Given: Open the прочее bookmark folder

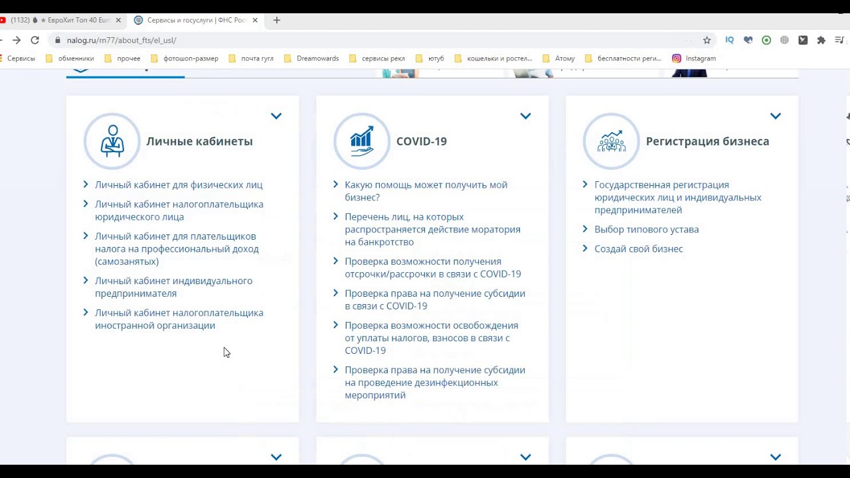Looking at the screenshot, I should 122,58.
